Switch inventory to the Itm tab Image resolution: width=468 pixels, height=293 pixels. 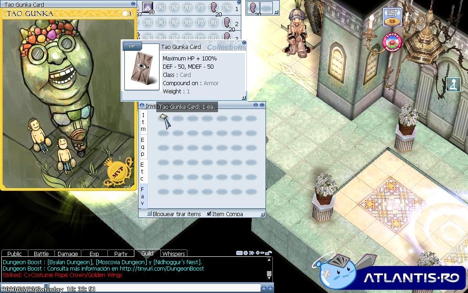[x=143, y=122]
